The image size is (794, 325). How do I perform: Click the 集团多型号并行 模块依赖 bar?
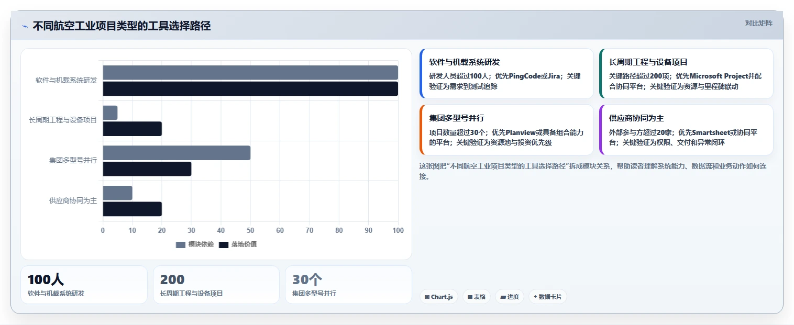point(177,153)
